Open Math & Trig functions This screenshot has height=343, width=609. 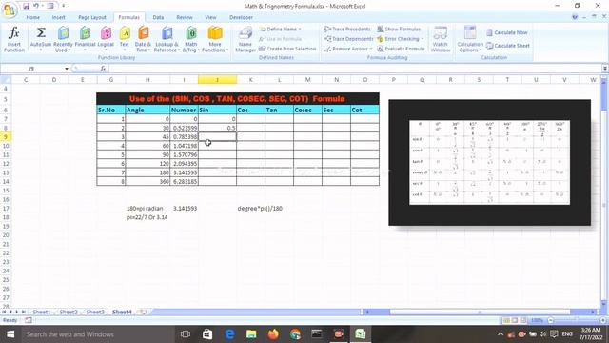[x=190, y=39]
